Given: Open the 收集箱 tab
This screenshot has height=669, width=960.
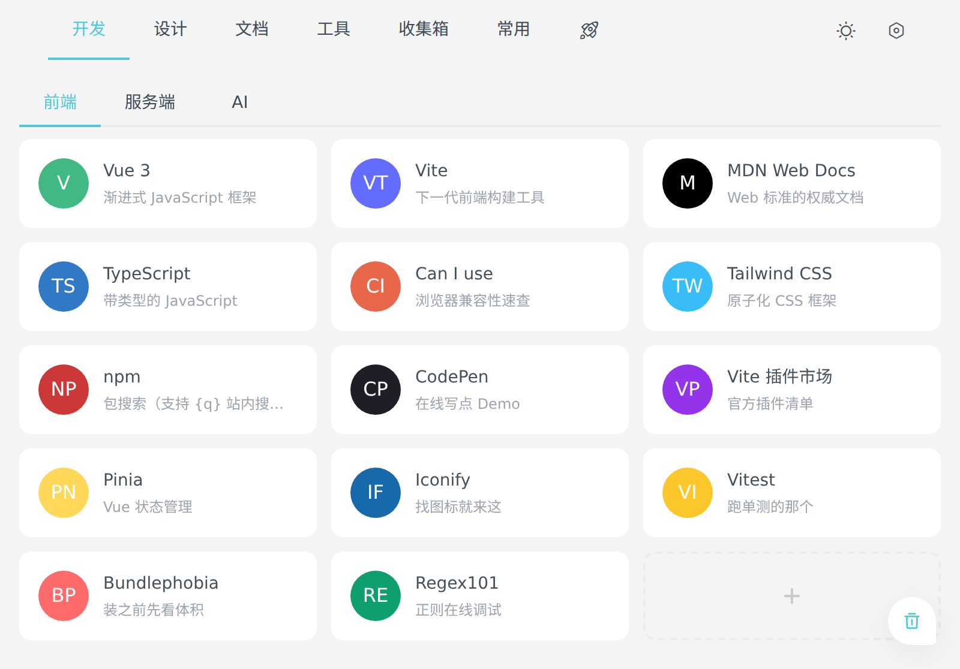Looking at the screenshot, I should [424, 29].
